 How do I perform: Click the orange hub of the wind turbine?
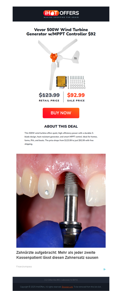point(53,57)
